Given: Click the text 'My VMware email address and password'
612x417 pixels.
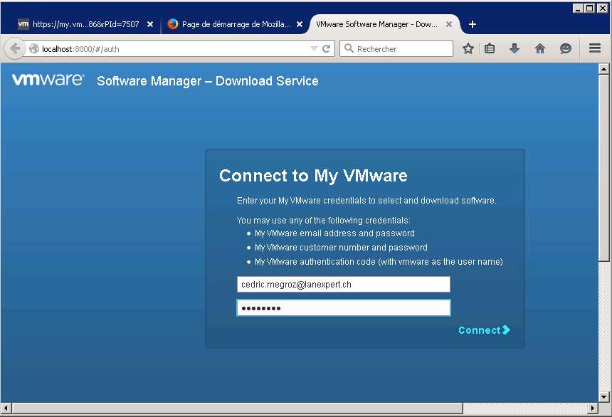Looking at the screenshot, I should [334, 233].
